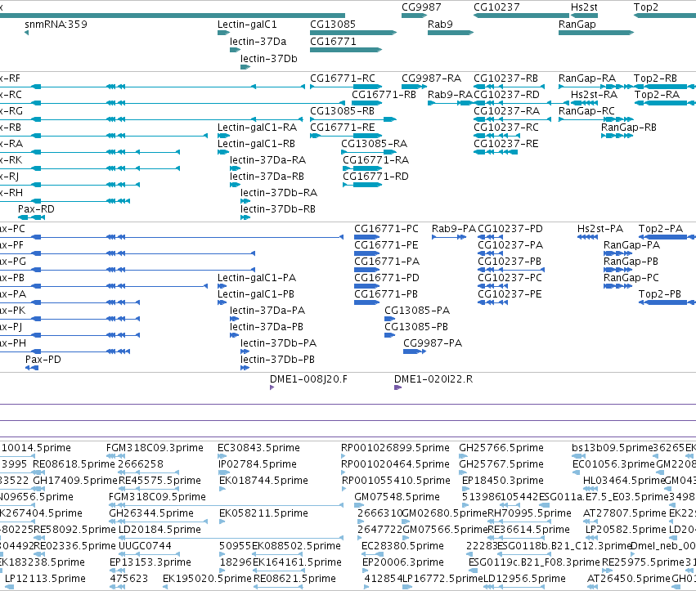Click the RanGap-RB transcript
The image size is (696, 591).
pyautogui.click(x=617, y=136)
